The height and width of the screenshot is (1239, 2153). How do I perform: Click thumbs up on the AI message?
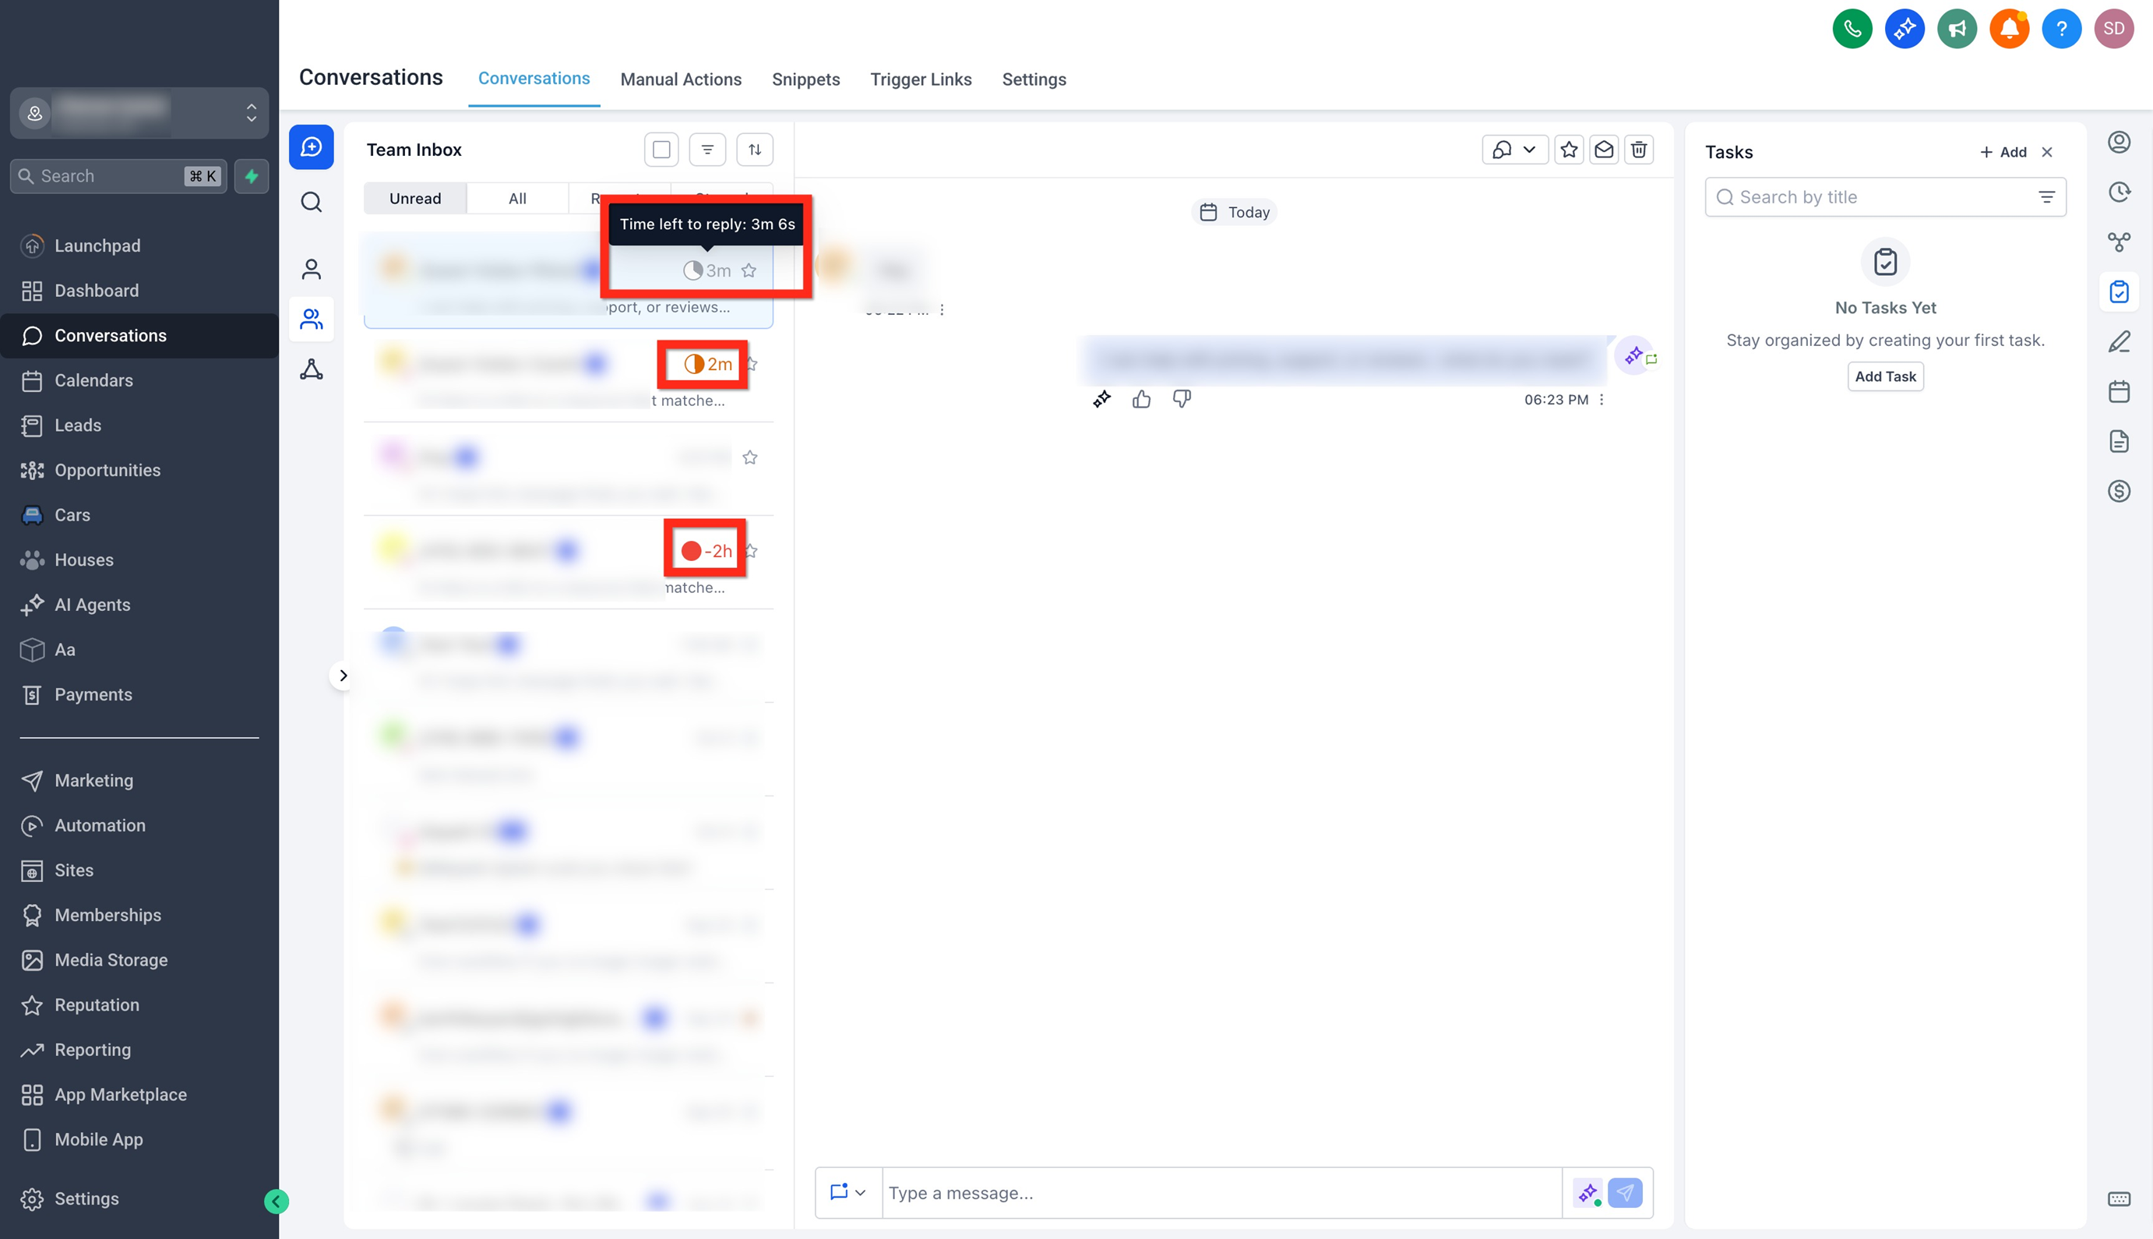tap(1142, 399)
